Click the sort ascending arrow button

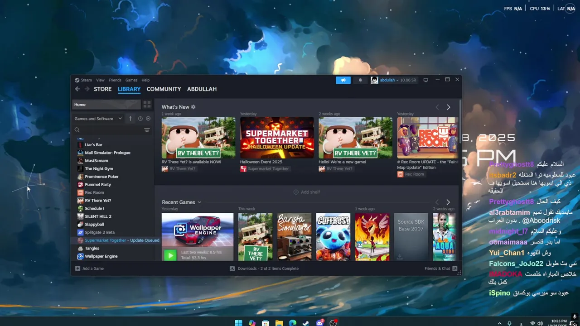click(x=130, y=119)
